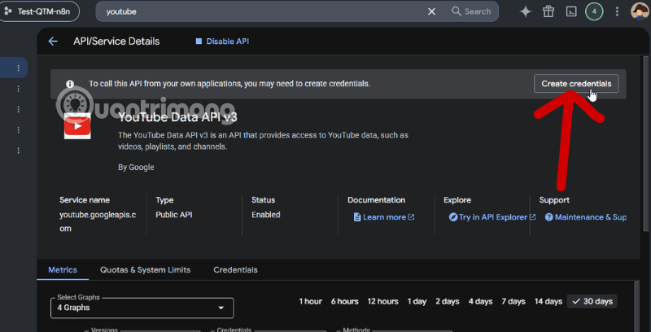This screenshot has height=332, width=651.
Task: Click Create credentials button
Action: tap(576, 84)
